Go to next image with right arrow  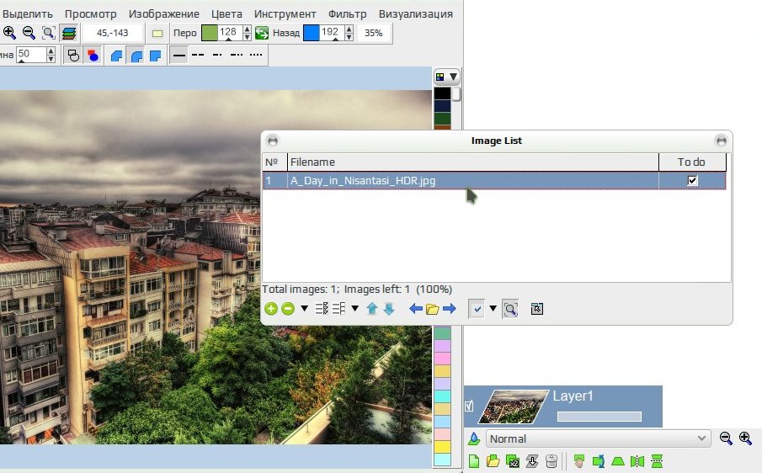pos(450,309)
